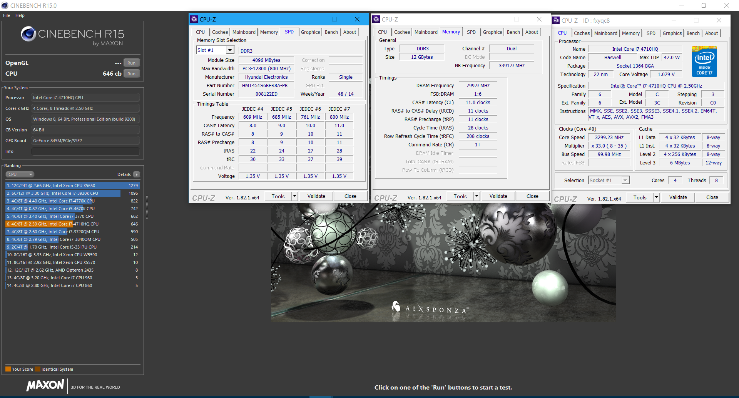Click the JEDEC #7 frequency 800 MHz cell

339,117
